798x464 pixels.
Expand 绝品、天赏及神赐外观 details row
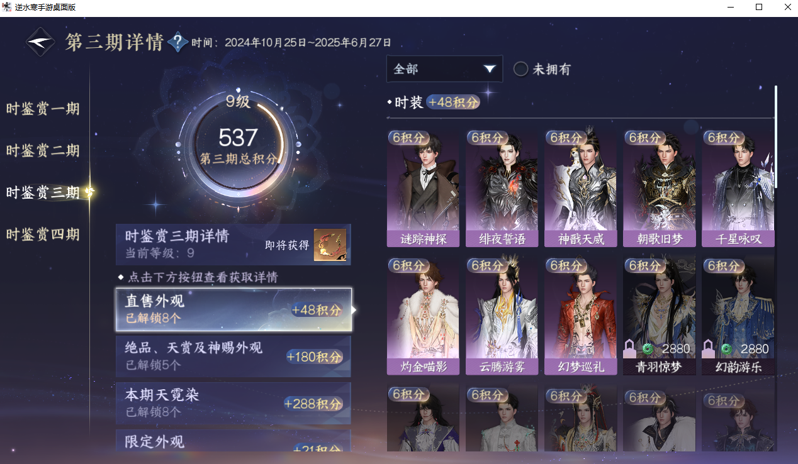click(233, 356)
